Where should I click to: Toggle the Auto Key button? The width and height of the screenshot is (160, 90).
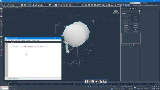coord(139,87)
